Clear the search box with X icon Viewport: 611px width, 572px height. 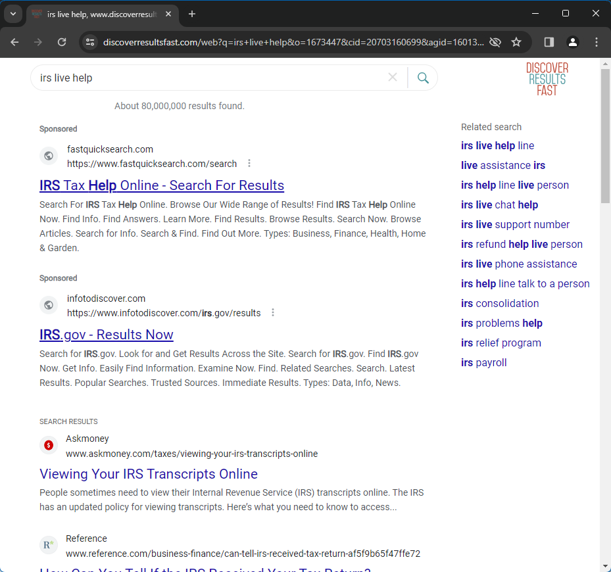[x=393, y=78]
